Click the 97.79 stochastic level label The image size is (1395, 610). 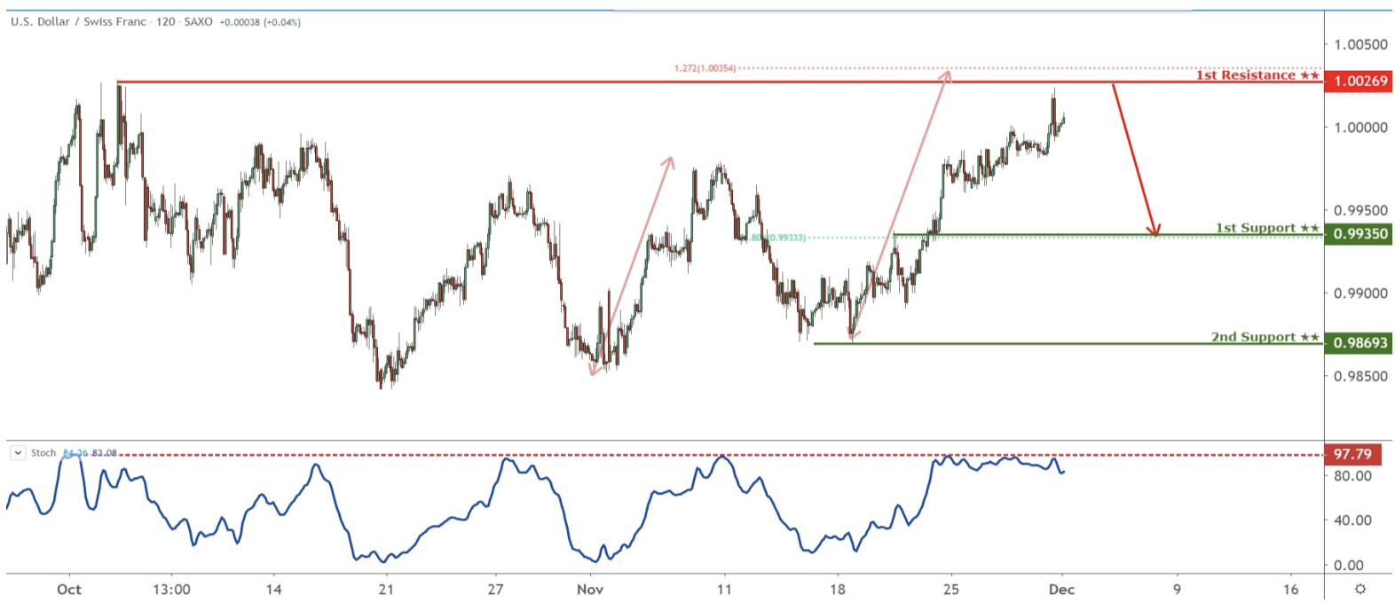[x=1352, y=454]
